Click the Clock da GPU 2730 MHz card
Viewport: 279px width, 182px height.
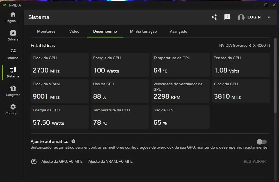tap(60, 65)
